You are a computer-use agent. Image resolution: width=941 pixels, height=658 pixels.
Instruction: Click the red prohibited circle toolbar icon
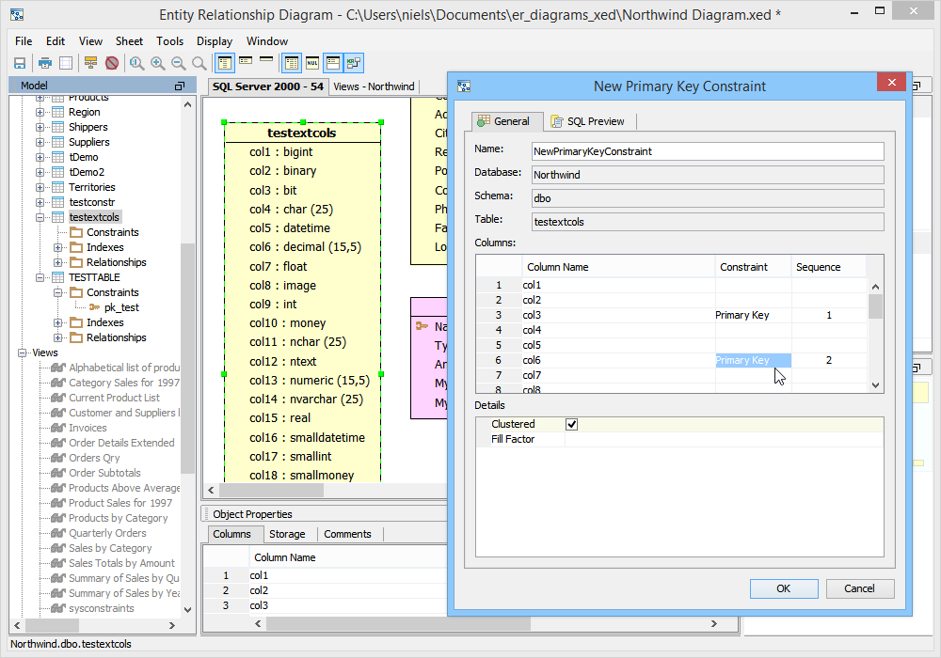(112, 63)
